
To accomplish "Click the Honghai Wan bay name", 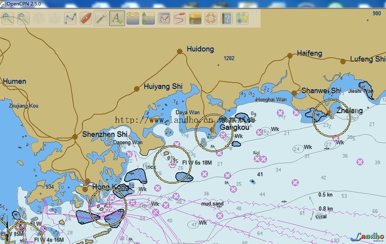I will (271, 99).
